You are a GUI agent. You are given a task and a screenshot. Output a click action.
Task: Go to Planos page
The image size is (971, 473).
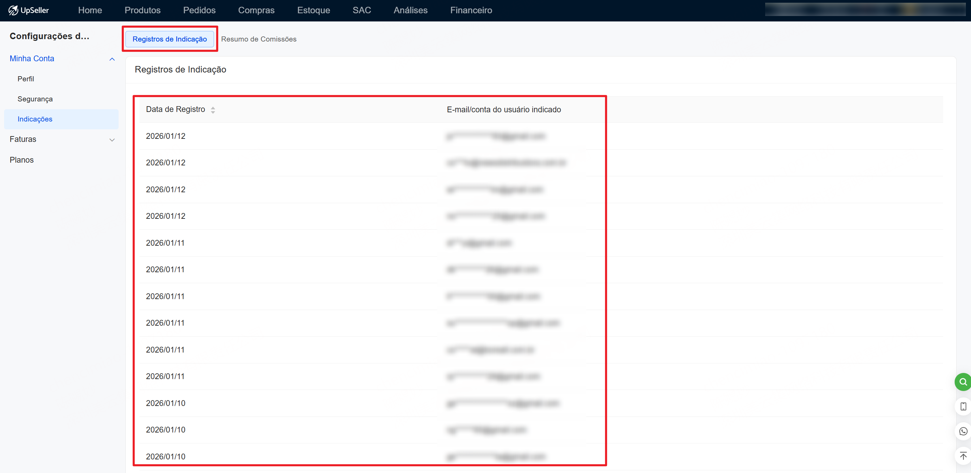pos(21,160)
